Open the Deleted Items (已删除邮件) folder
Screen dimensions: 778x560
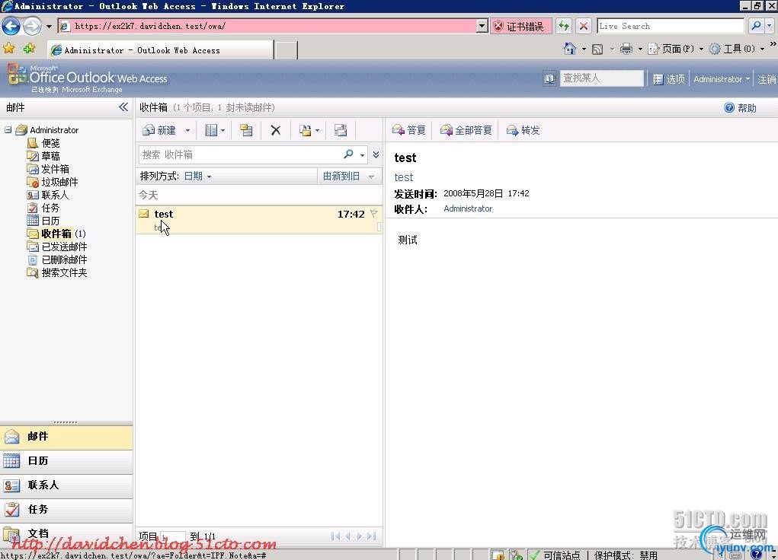pyautogui.click(x=57, y=259)
